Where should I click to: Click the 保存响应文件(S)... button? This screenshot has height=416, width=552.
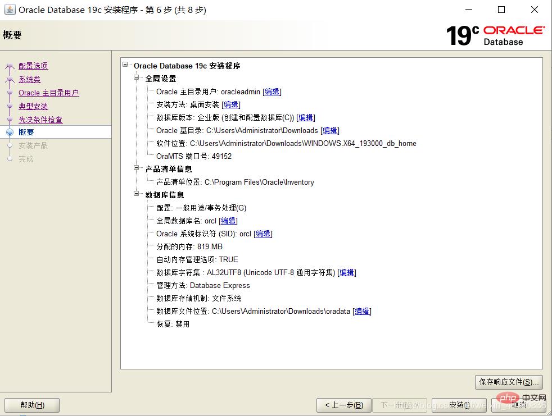coord(508,382)
